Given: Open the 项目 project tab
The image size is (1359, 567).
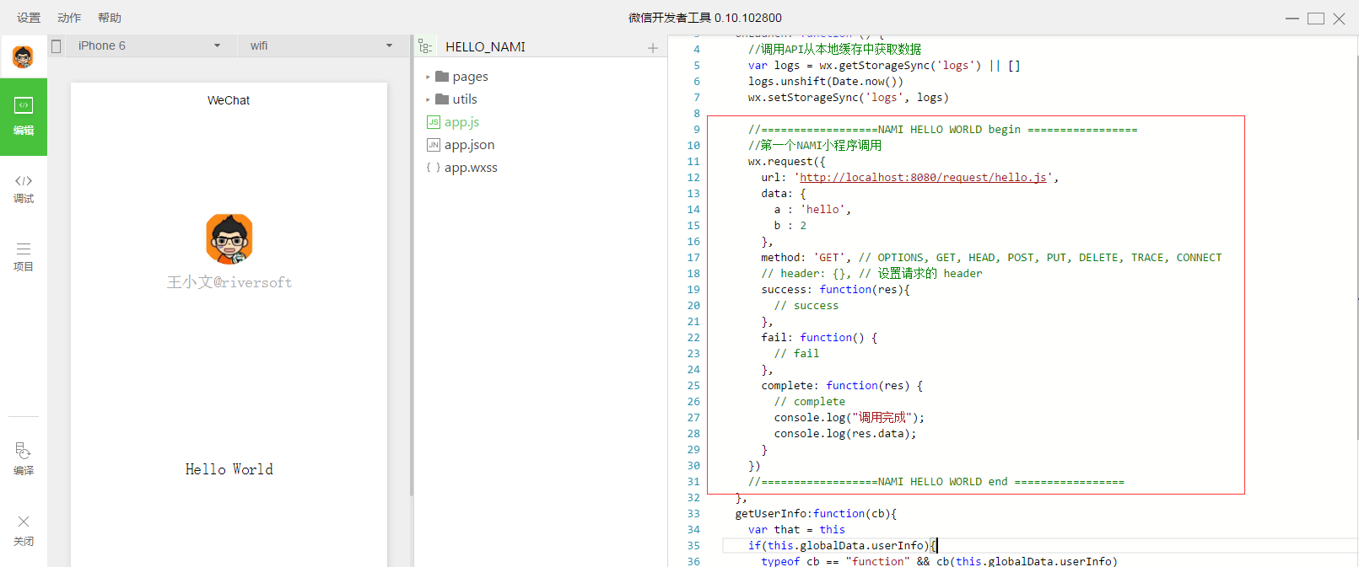Looking at the screenshot, I should click(x=24, y=257).
